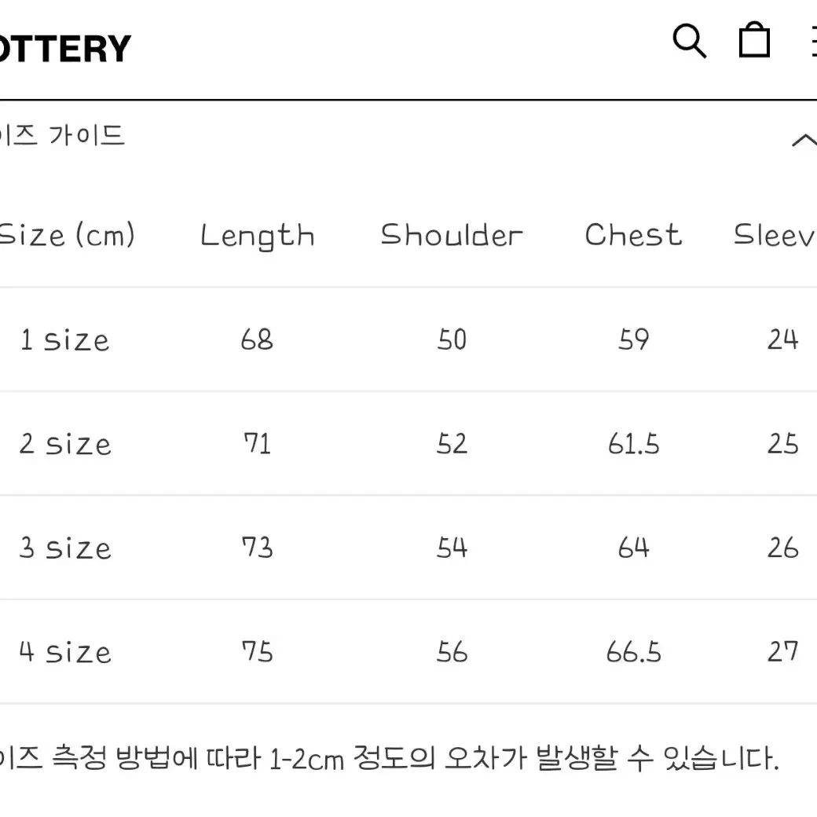Click the 66.5 chest value
The height and width of the screenshot is (817, 817).
click(634, 652)
